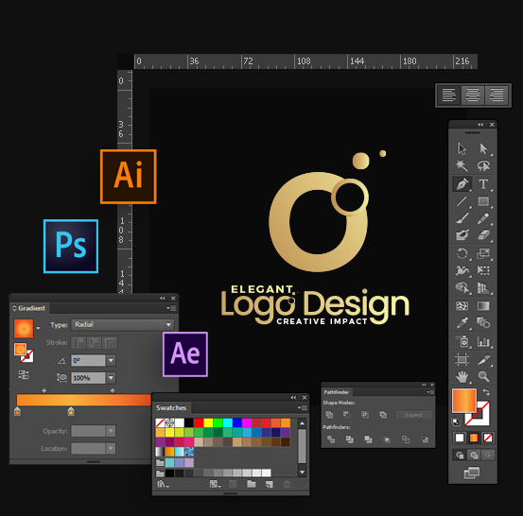
Task: Click the Illustrator Ai logo icon
Action: pos(128,177)
